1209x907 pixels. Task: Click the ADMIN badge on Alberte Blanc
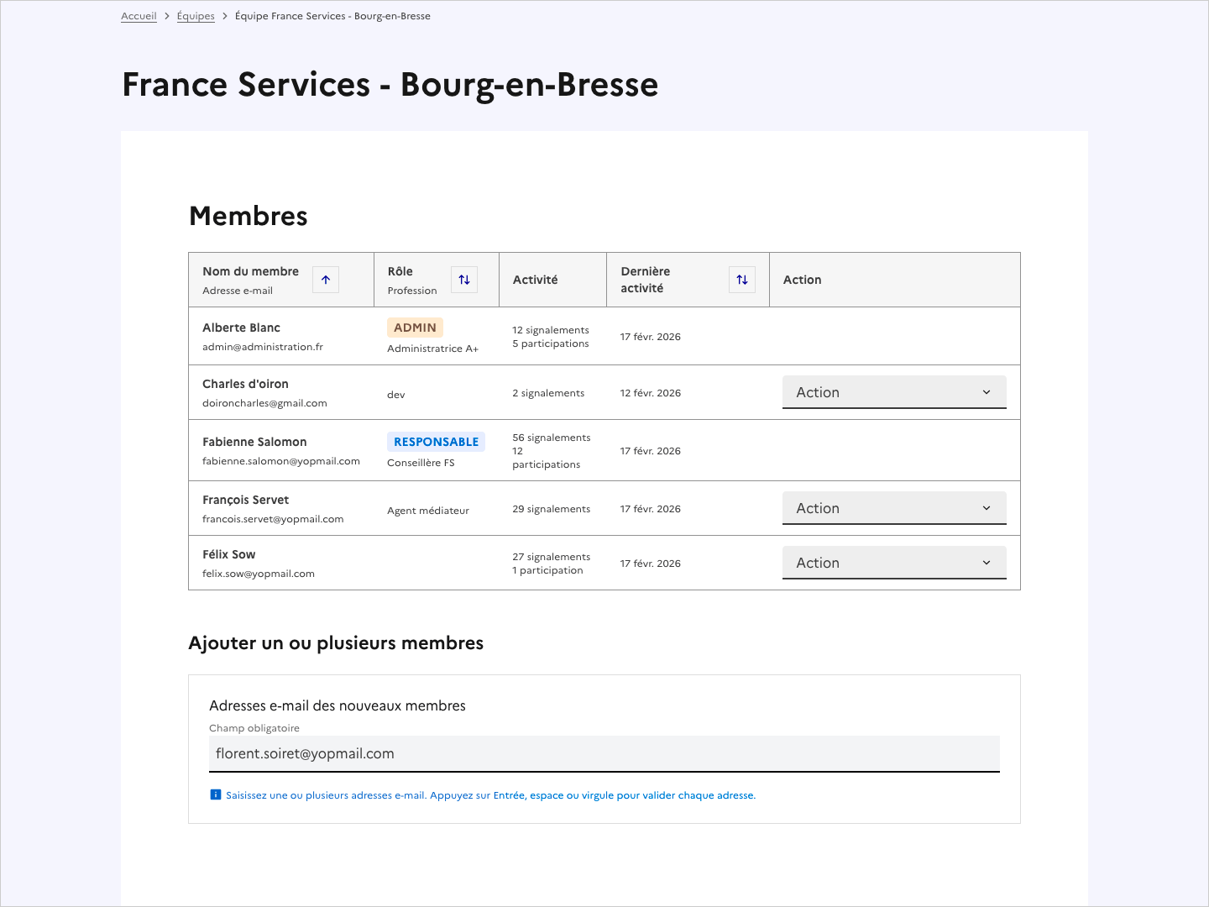click(415, 328)
